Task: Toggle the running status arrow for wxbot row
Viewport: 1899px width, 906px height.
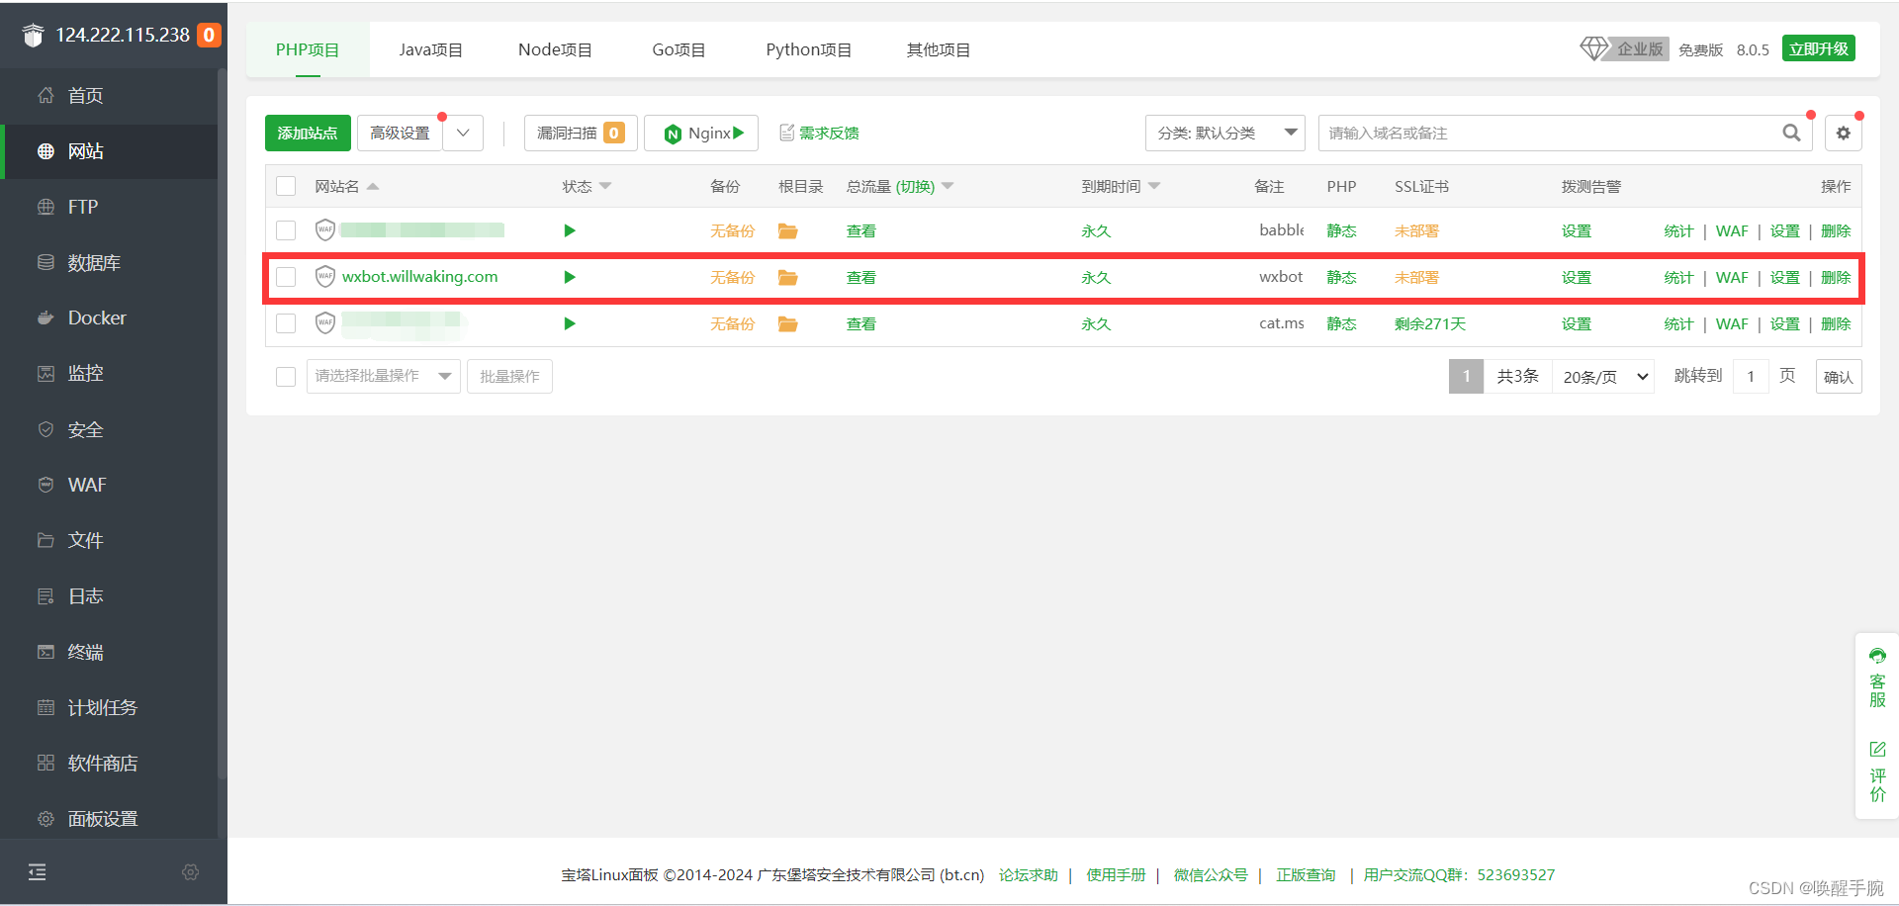Action: coord(570,277)
